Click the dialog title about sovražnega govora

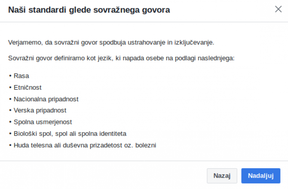click(x=89, y=10)
